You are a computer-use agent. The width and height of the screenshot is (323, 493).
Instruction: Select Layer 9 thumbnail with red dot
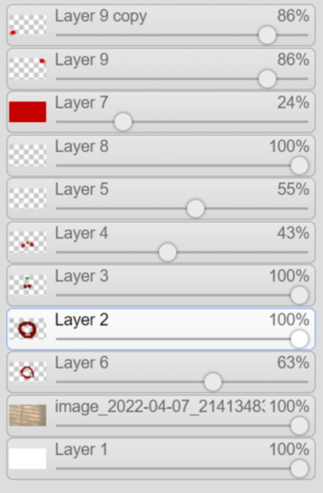click(x=28, y=69)
